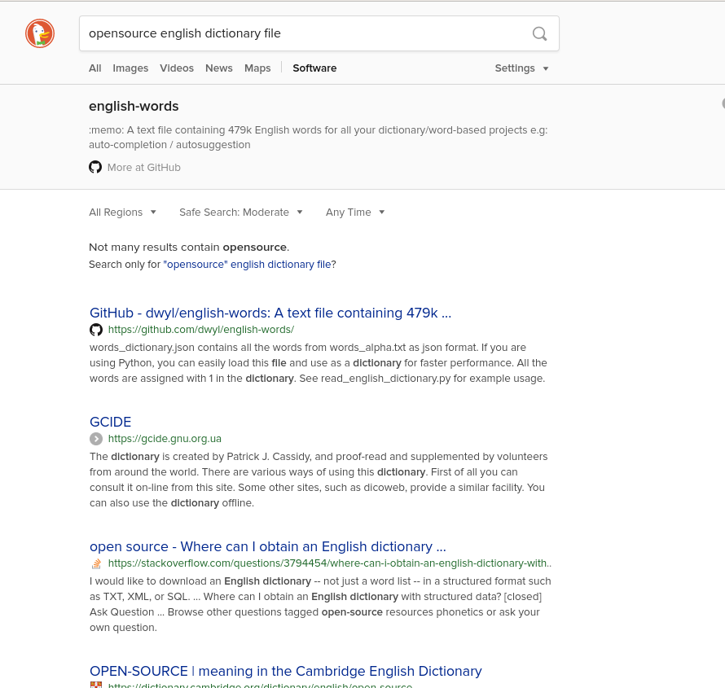Open the GitHub dwyl/english-words result link

tap(270, 313)
